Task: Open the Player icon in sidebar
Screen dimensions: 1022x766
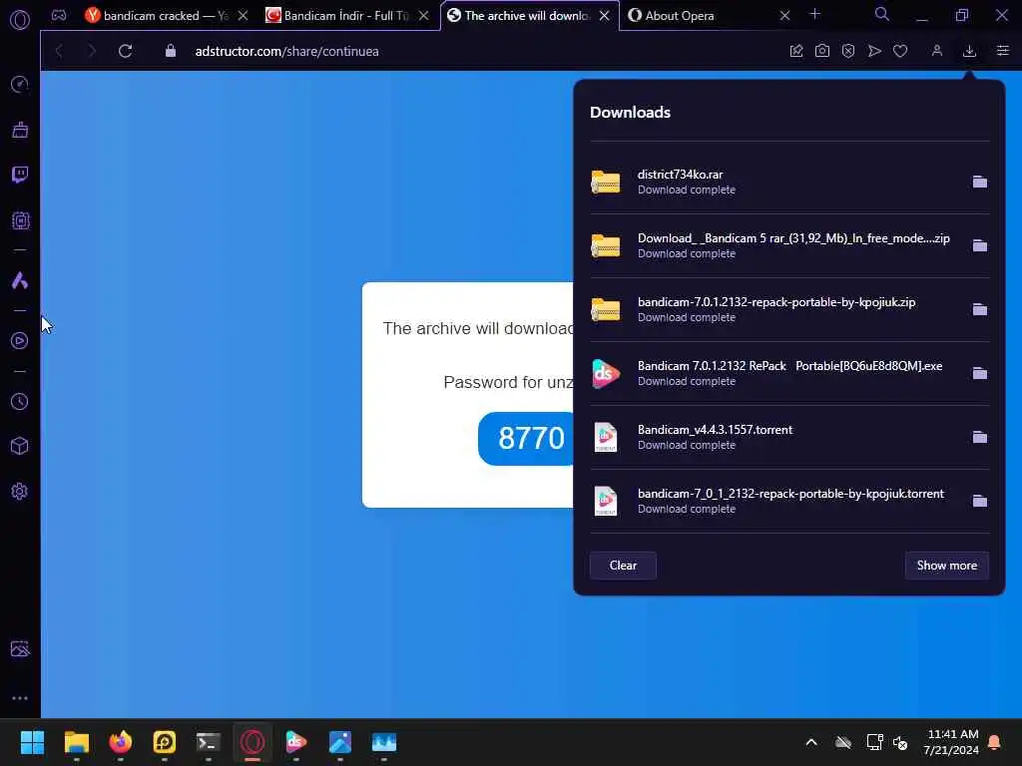Action: (20, 341)
